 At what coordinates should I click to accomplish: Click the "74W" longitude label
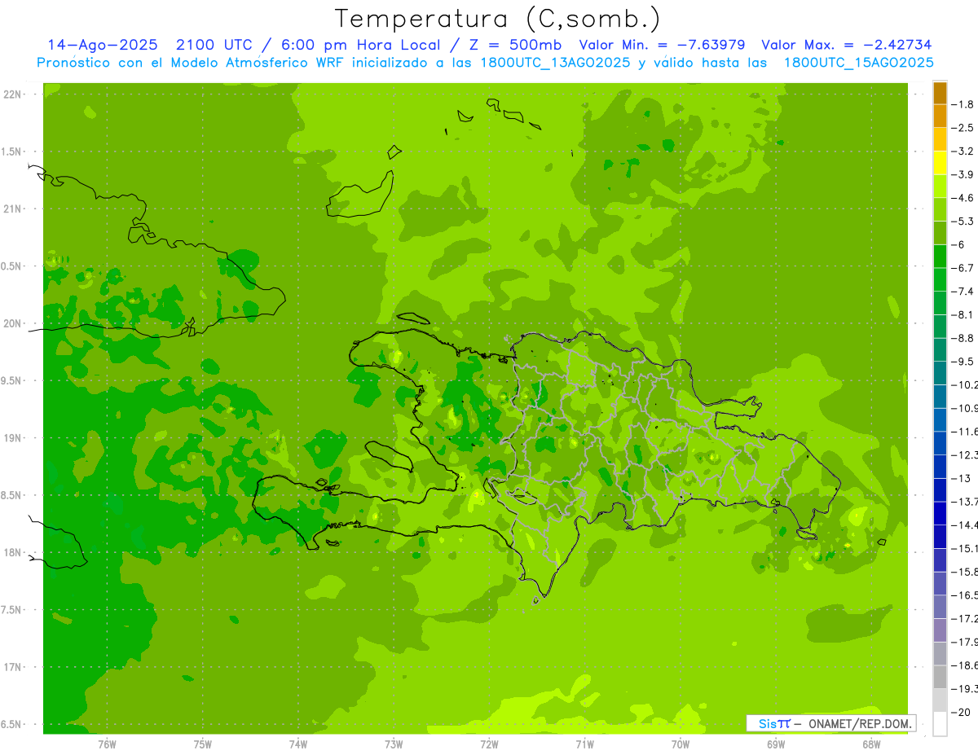298,744
